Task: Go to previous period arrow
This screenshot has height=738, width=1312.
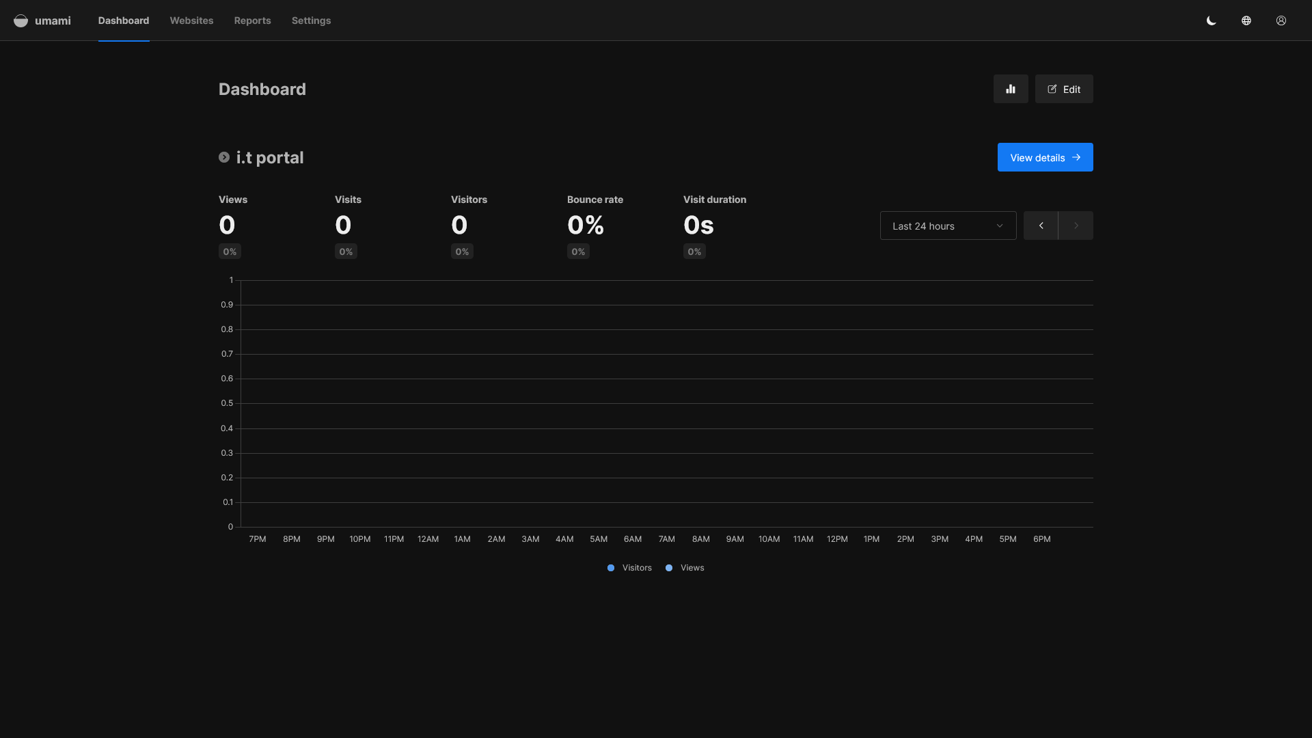Action: click(1041, 225)
